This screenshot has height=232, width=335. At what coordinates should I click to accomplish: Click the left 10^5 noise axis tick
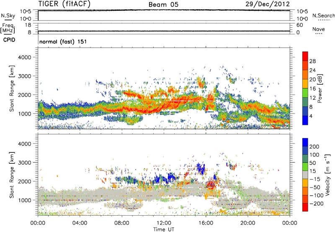click(26, 11)
